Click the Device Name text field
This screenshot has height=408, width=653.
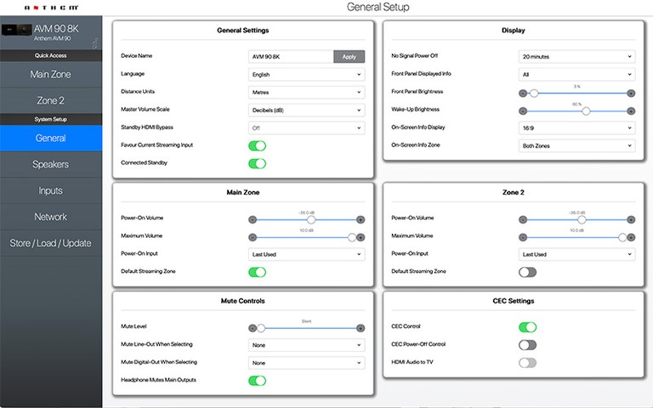point(290,56)
